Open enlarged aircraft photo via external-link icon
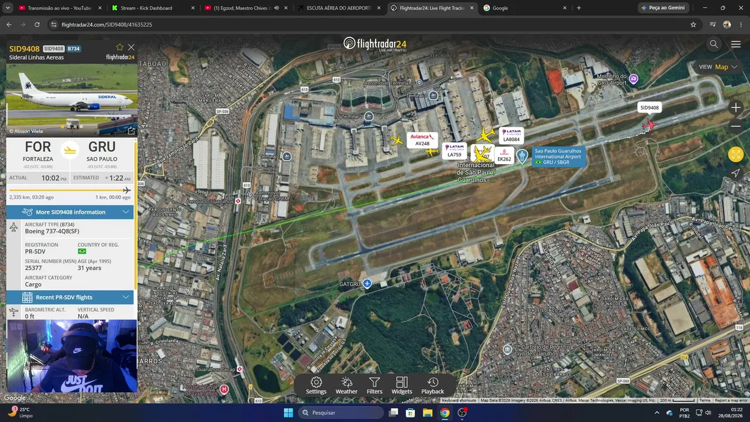Screen dimensions: 750x422 (131, 131)
